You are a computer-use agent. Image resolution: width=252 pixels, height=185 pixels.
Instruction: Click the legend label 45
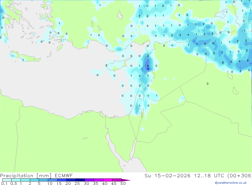pos(114,183)
